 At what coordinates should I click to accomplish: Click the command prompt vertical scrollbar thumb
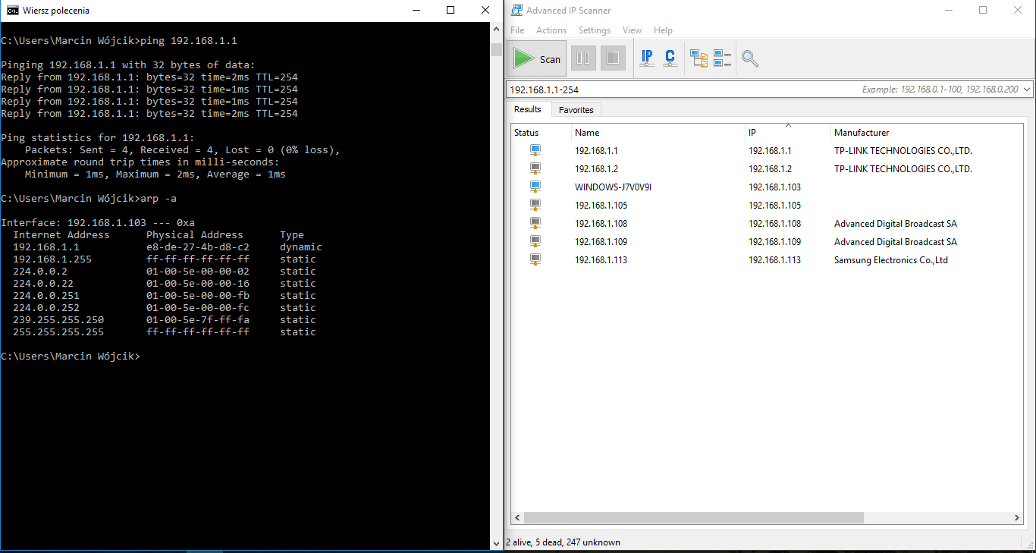coord(496,49)
